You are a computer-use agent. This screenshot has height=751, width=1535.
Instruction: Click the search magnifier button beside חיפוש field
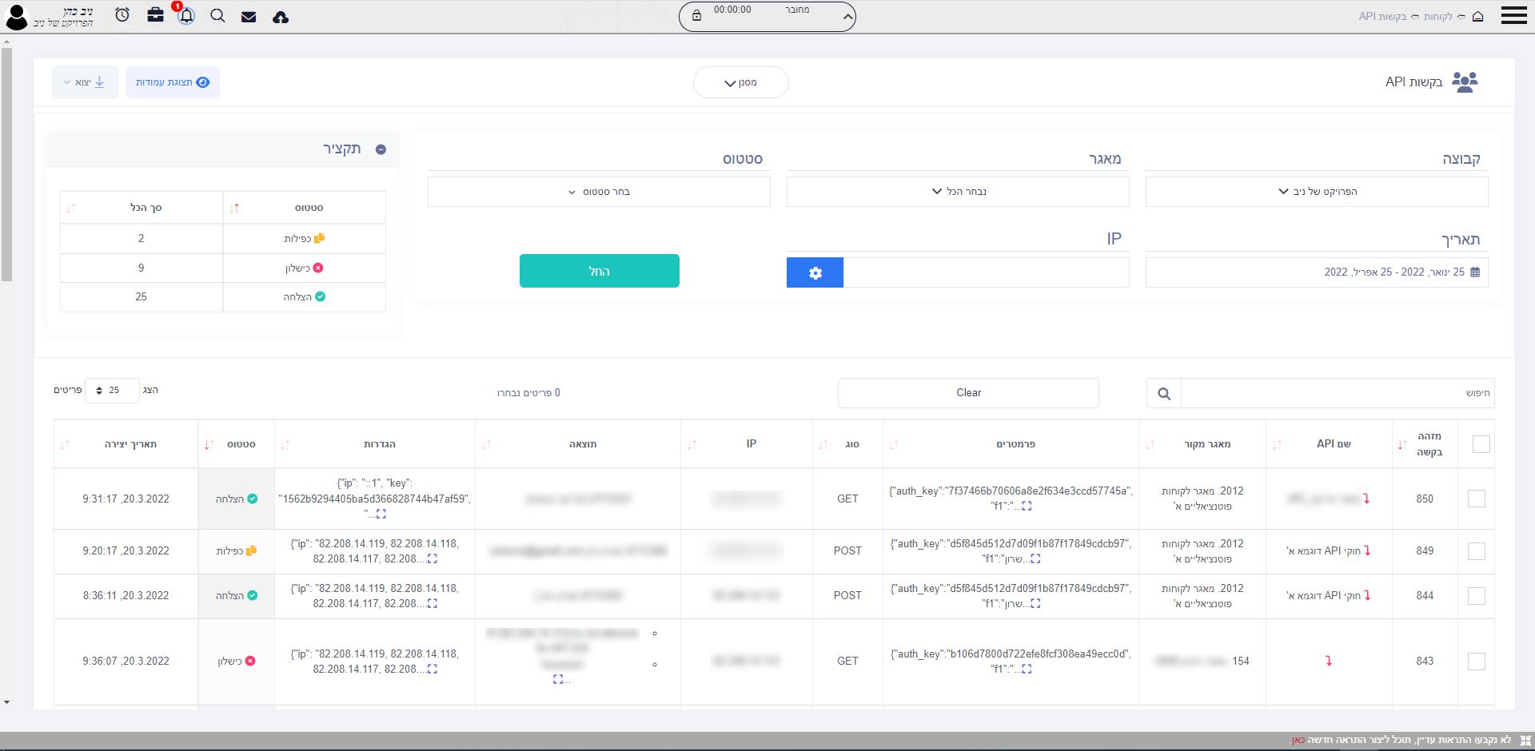1164,393
